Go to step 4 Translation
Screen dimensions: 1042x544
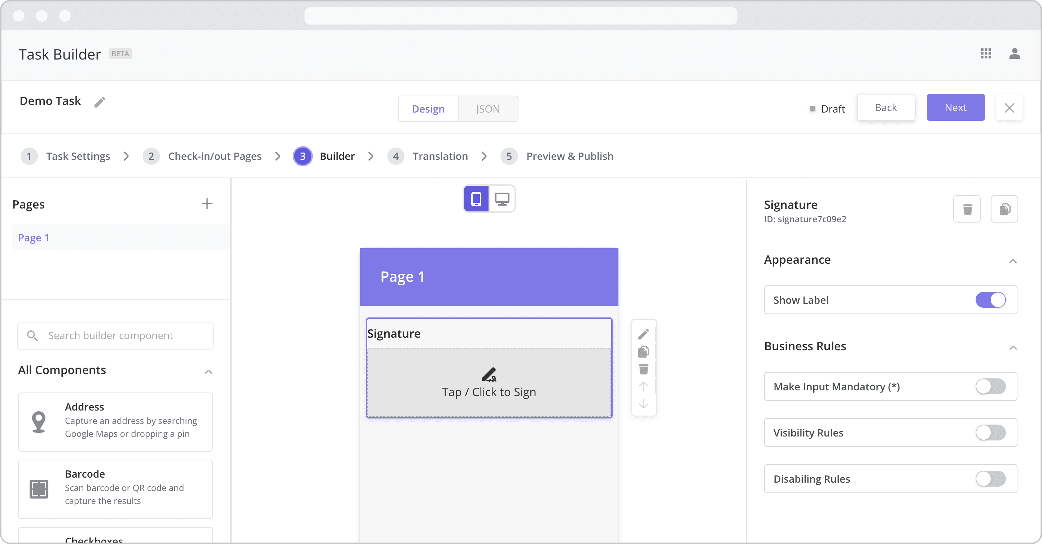pos(427,156)
